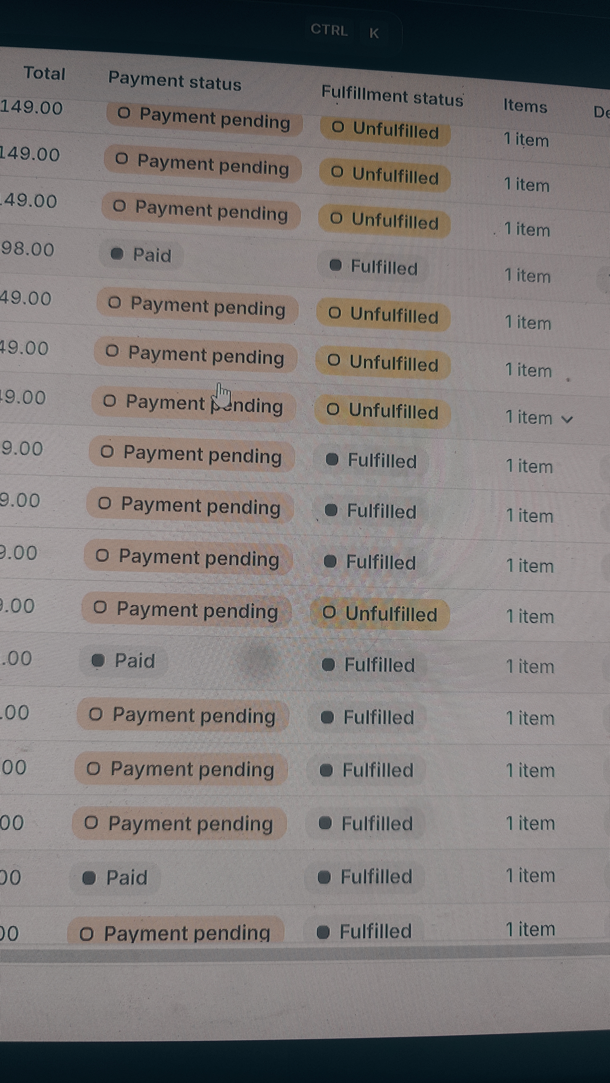610x1083 pixels.
Task: Click the dot icon of the bottom-most Paid badge
Action: 89,878
